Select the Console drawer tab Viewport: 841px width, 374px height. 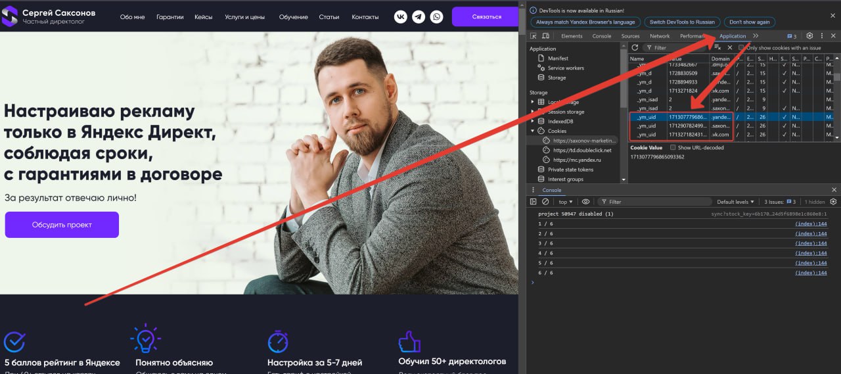point(552,190)
